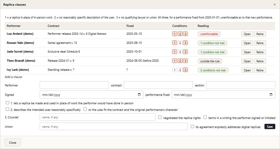Select performer name 'Ivy Lark (demo)'
Image resolution: width=280 pixels, height=149 pixels.
click(x=18, y=70)
